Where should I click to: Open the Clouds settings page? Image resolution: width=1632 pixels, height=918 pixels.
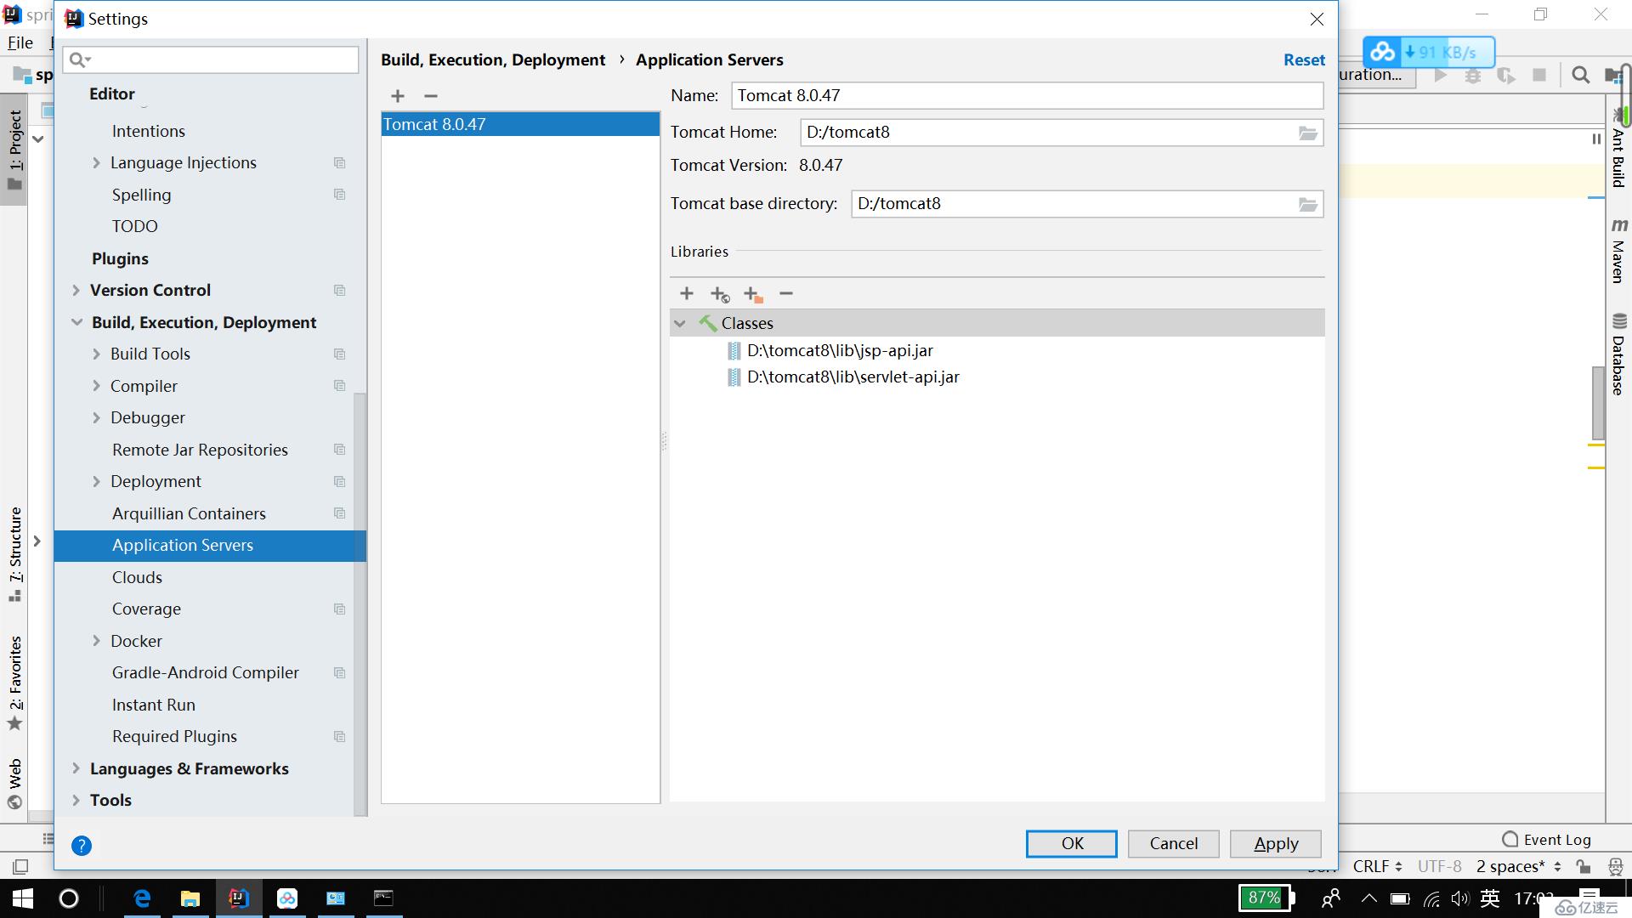[137, 577]
